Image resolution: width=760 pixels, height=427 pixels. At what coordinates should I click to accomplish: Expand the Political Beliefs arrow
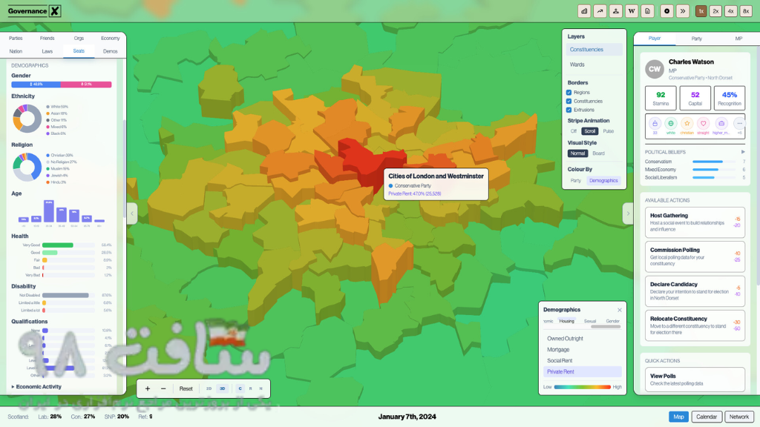coord(743,152)
